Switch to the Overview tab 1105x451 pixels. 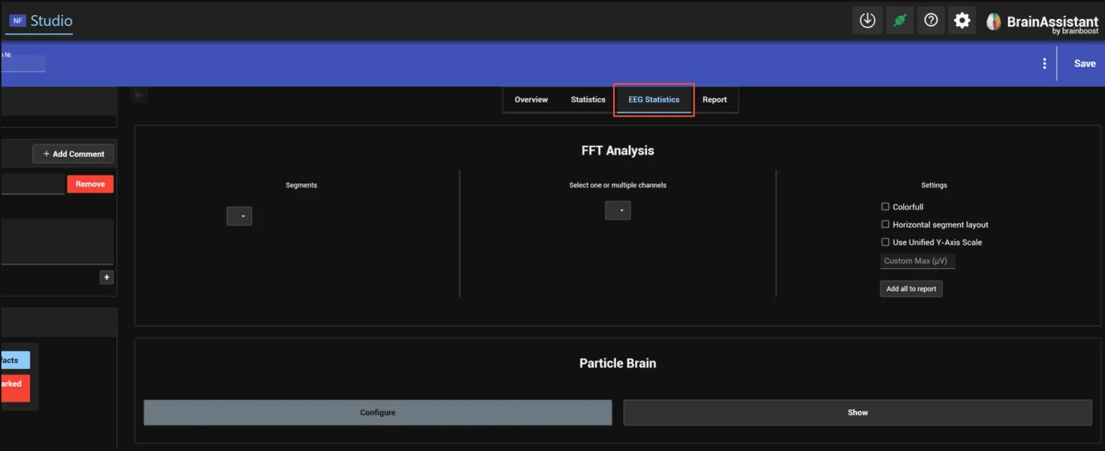coord(531,100)
